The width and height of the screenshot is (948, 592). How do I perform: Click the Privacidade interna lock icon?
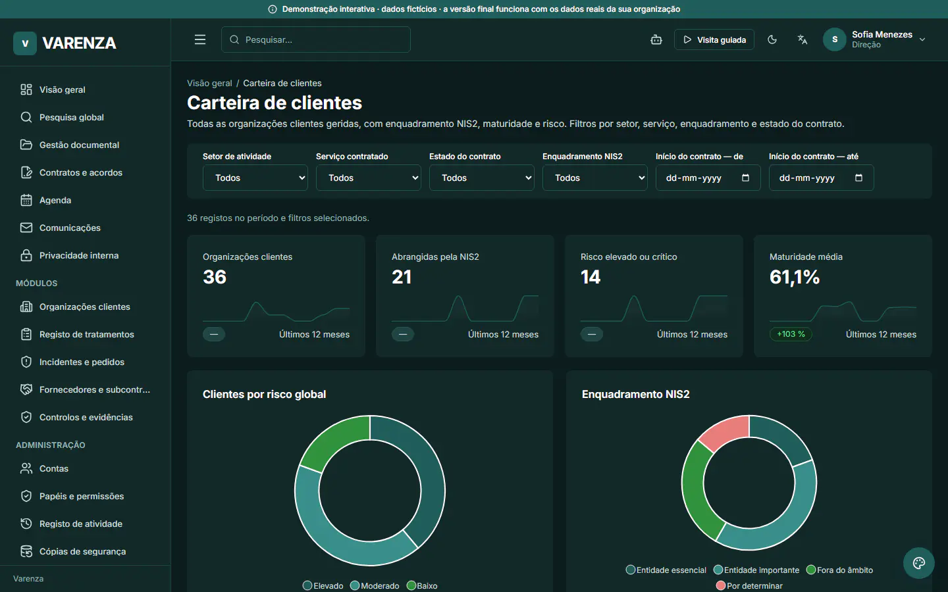(26, 255)
